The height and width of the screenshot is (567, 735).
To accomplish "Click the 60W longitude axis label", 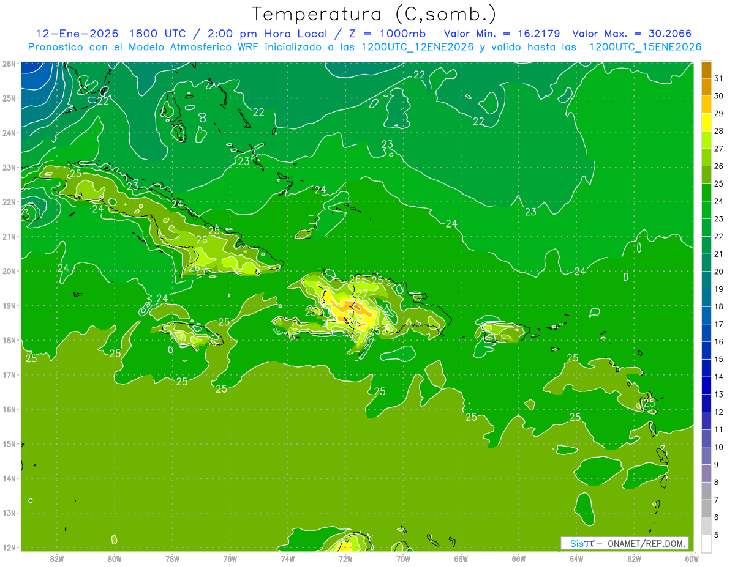I will [x=692, y=558].
